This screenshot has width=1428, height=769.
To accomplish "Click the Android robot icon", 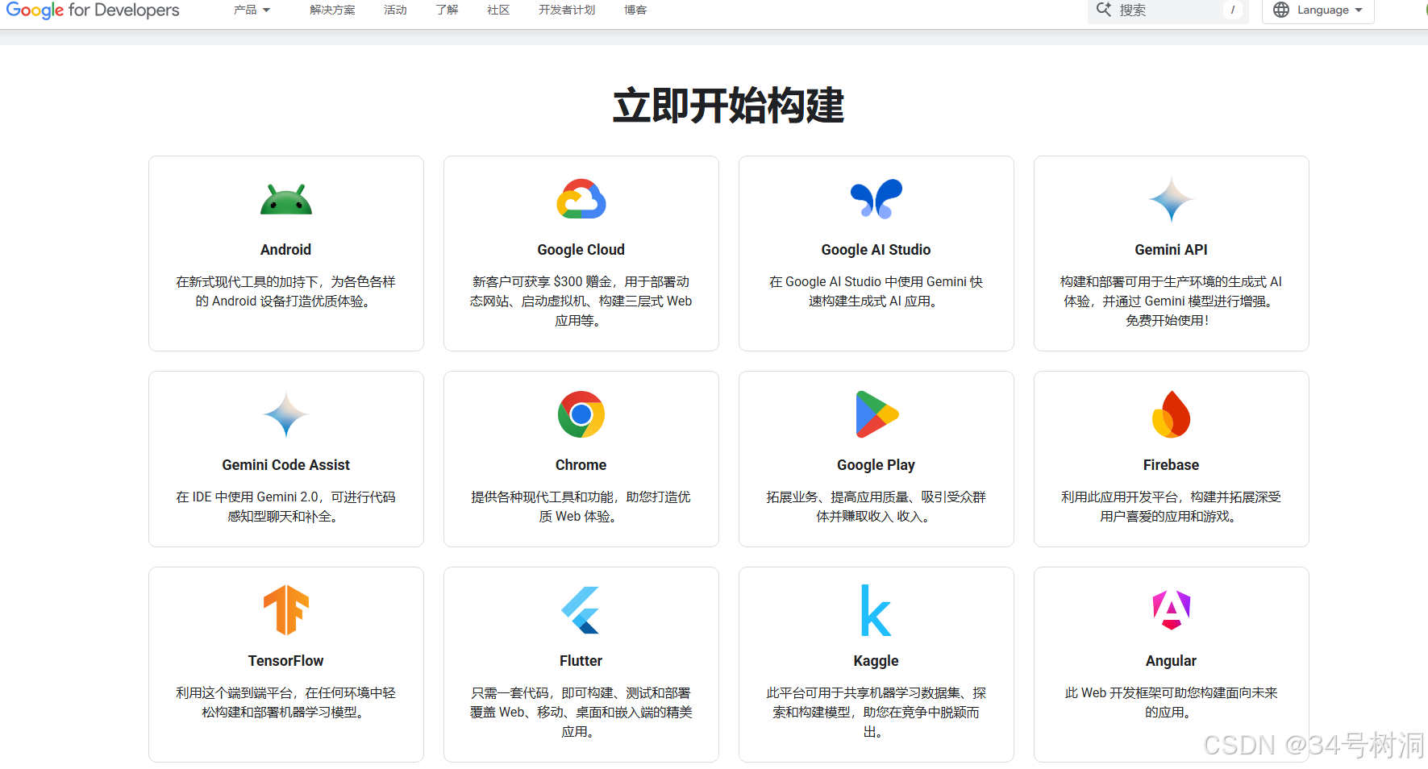I will click(x=285, y=199).
